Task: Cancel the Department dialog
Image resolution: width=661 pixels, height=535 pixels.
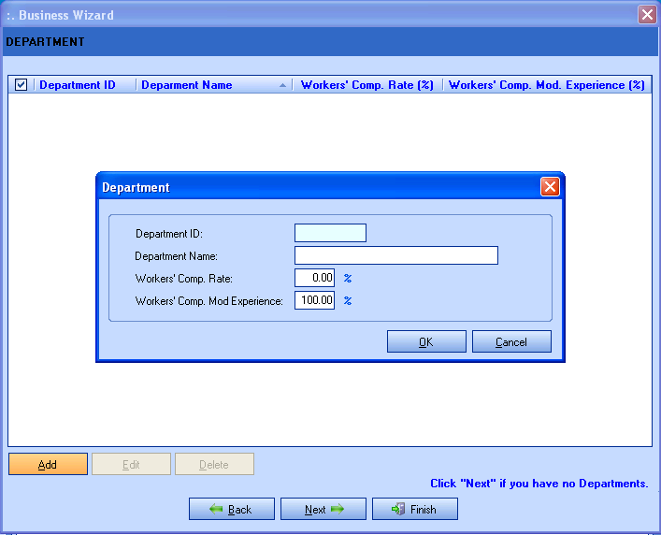Action: tap(511, 342)
